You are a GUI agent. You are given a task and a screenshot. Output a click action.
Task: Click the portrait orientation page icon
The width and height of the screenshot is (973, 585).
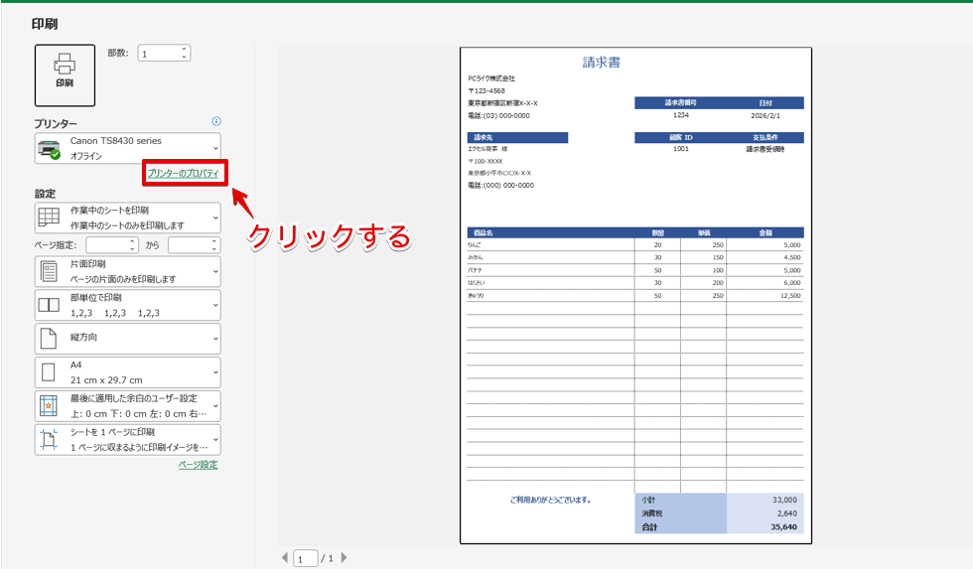point(49,338)
